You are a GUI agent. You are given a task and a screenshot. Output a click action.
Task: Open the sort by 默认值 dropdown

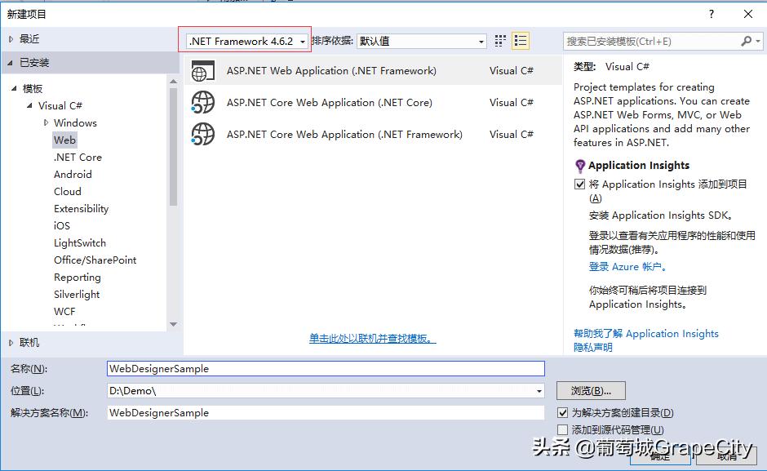422,41
